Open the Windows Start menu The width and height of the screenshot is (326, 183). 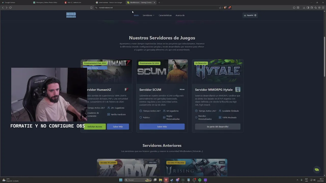[121, 180]
